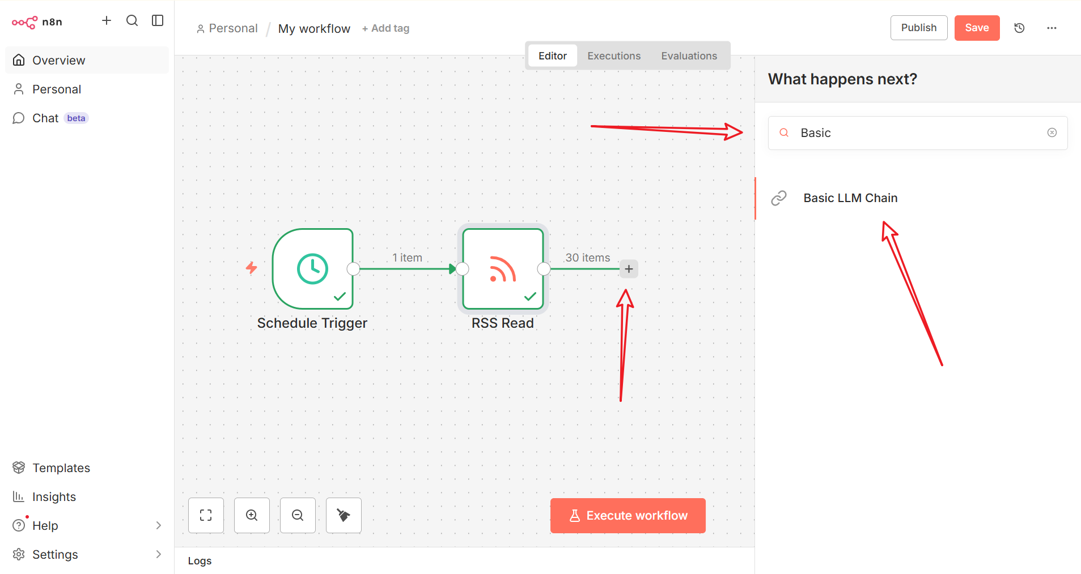The height and width of the screenshot is (574, 1081).
Task: Switch to the Executions tab
Action: tap(614, 55)
